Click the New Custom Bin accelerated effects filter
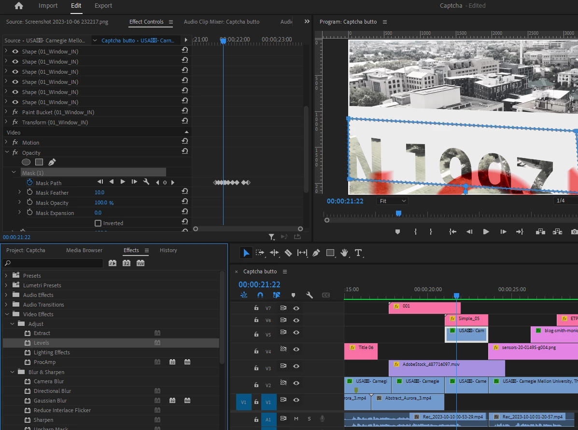This screenshot has width=578, height=430. click(113, 263)
